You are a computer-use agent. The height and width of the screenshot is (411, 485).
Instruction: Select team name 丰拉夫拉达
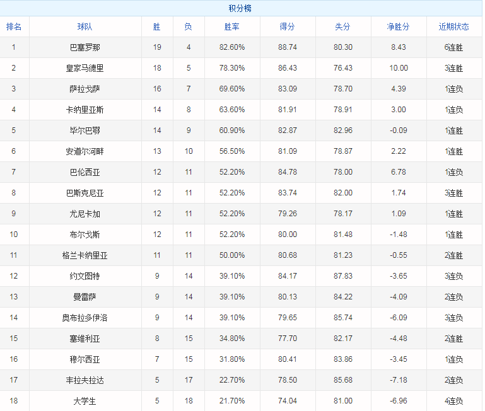tap(85, 380)
